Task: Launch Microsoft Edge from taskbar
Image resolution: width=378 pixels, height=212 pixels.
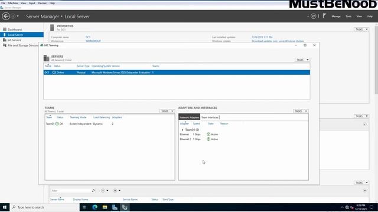Action: coord(94,207)
